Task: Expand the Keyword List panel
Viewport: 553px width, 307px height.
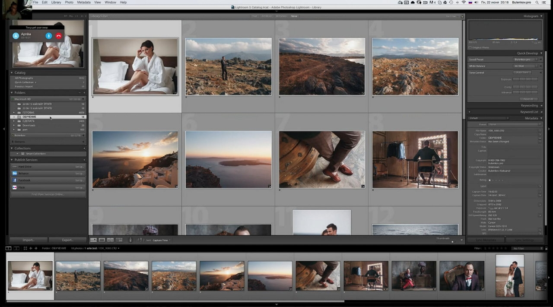Action: click(x=541, y=112)
